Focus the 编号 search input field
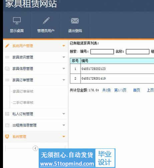The height and width of the screenshot is (168, 154). tap(102, 52)
